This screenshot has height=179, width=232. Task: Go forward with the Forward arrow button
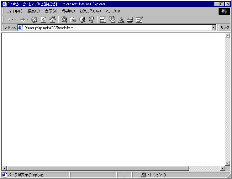[23, 19]
